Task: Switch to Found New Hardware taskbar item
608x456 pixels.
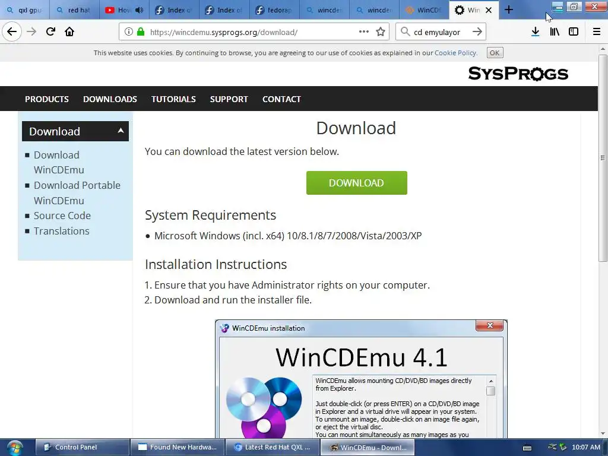Action: click(177, 447)
